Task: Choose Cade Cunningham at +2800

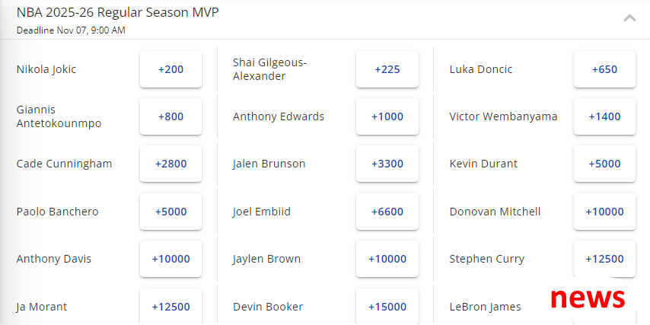Action: [170, 164]
